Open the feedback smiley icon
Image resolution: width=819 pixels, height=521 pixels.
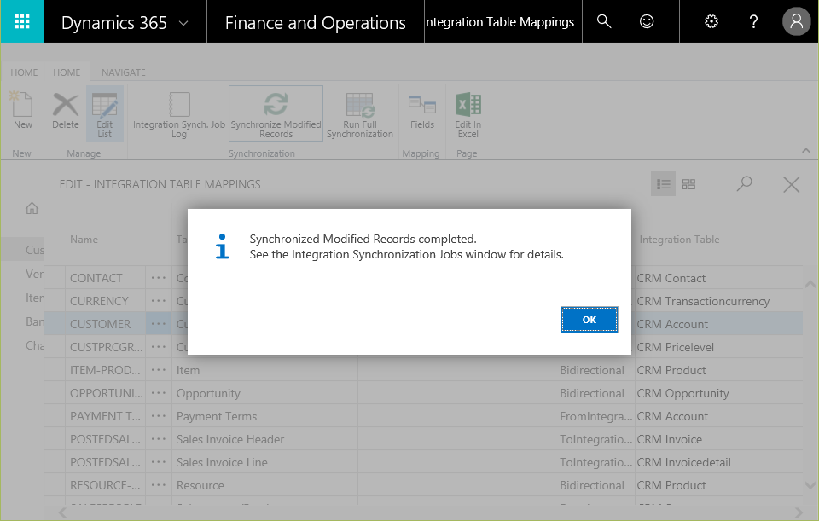pyautogui.click(x=647, y=21)
